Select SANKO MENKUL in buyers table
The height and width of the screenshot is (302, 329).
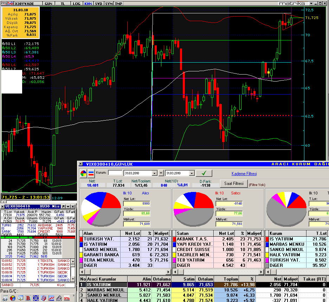tap(125, 250)
